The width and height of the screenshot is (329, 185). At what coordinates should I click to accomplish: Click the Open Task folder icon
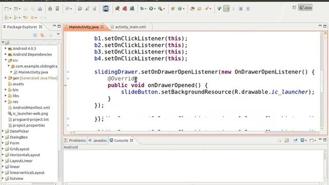click(199, 9)
